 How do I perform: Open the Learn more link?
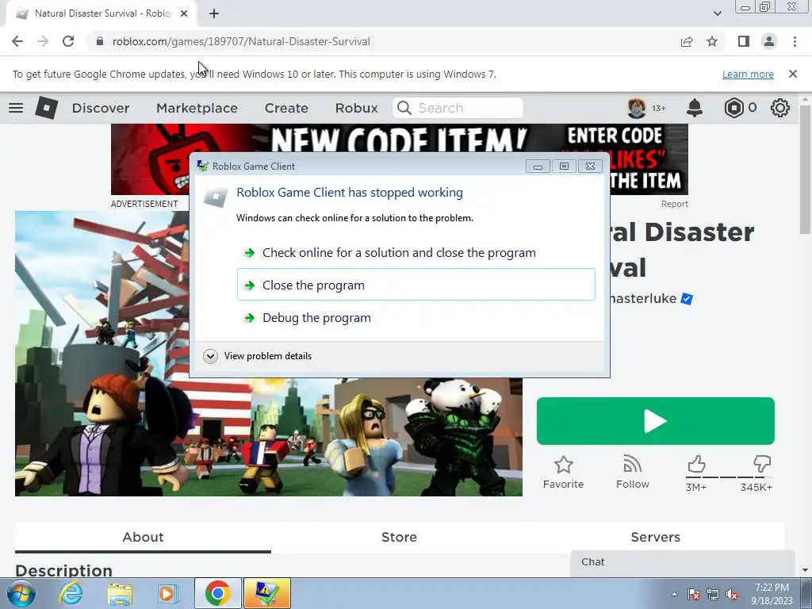point(748,74)
